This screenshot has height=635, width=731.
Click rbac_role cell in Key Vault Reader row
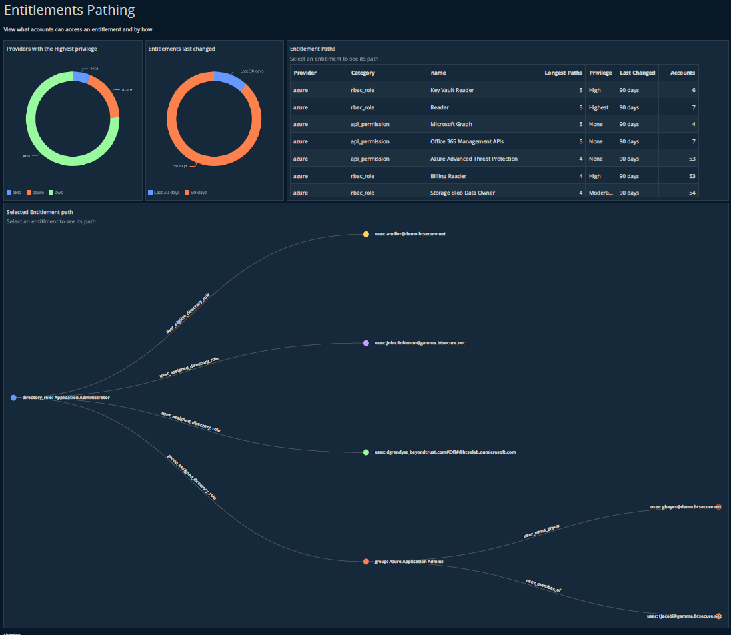[x=363, y=90]
